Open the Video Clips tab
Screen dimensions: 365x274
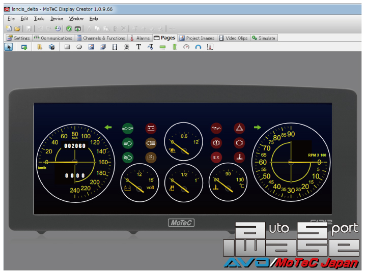pos(234,38)
